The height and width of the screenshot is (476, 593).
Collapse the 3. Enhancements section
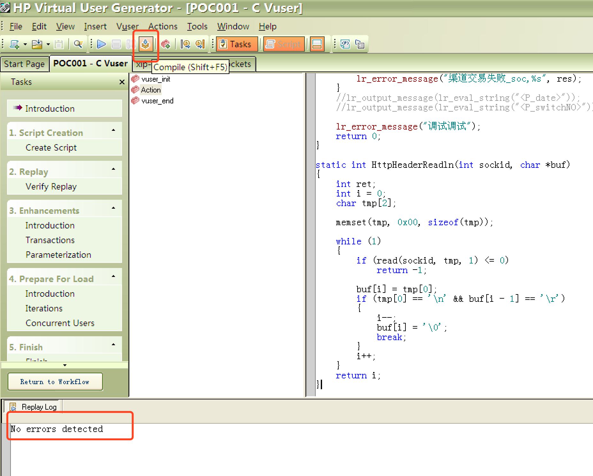tap(113, 208)
